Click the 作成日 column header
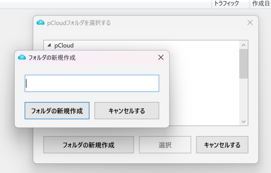The width and height of the screenshot is (271, 173). pyautogui.click(x=260, y=3)
